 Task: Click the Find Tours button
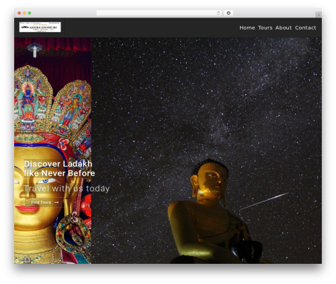44,202
